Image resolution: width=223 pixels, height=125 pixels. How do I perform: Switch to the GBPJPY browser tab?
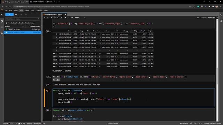tap(42, 2)
